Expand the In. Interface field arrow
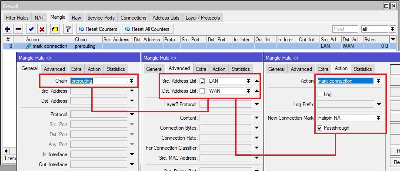 [132, 154]
